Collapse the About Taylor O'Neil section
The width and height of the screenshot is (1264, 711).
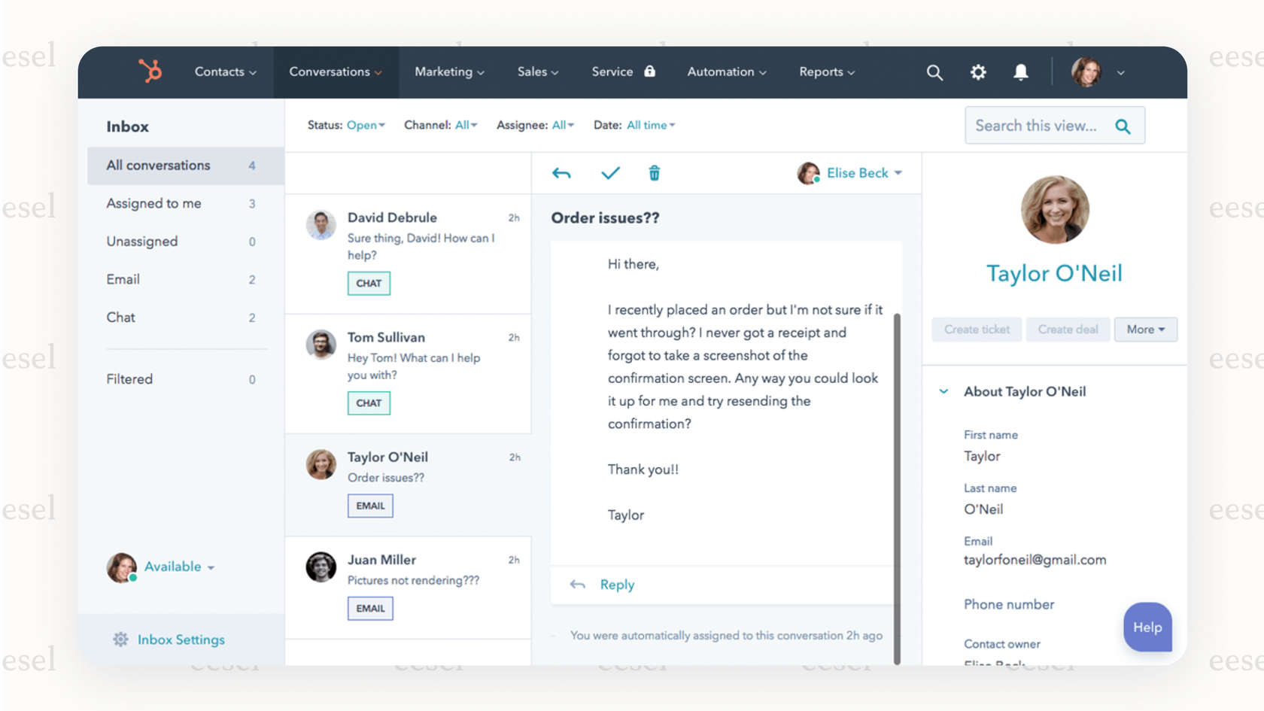point(943,391)
